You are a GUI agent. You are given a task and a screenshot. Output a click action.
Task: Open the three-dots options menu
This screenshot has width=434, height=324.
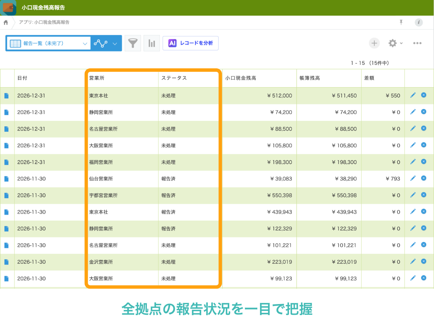click(417, 43)
